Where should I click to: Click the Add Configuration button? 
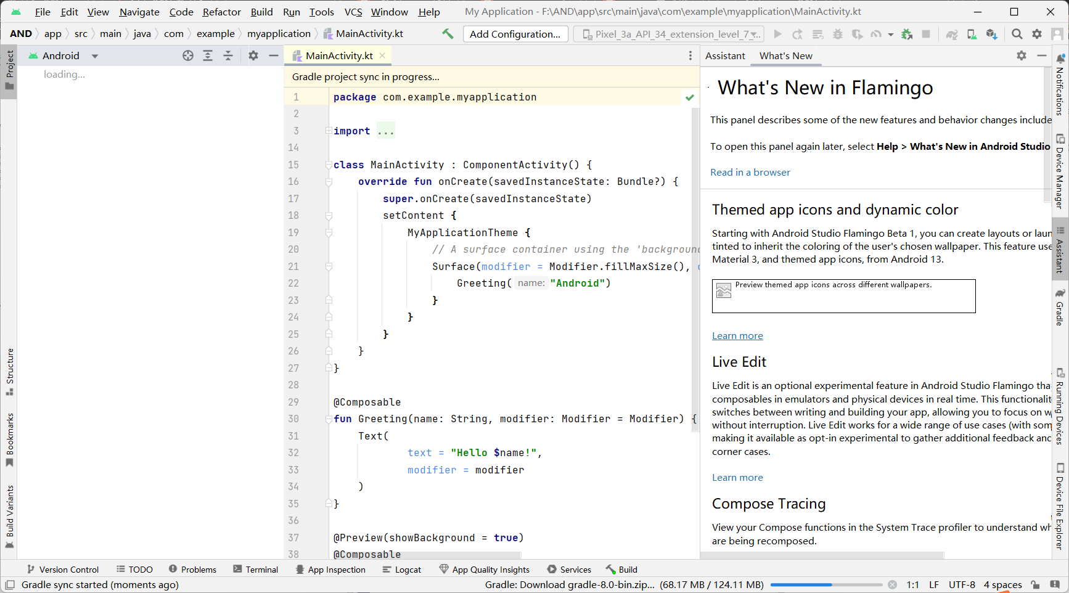515,34
